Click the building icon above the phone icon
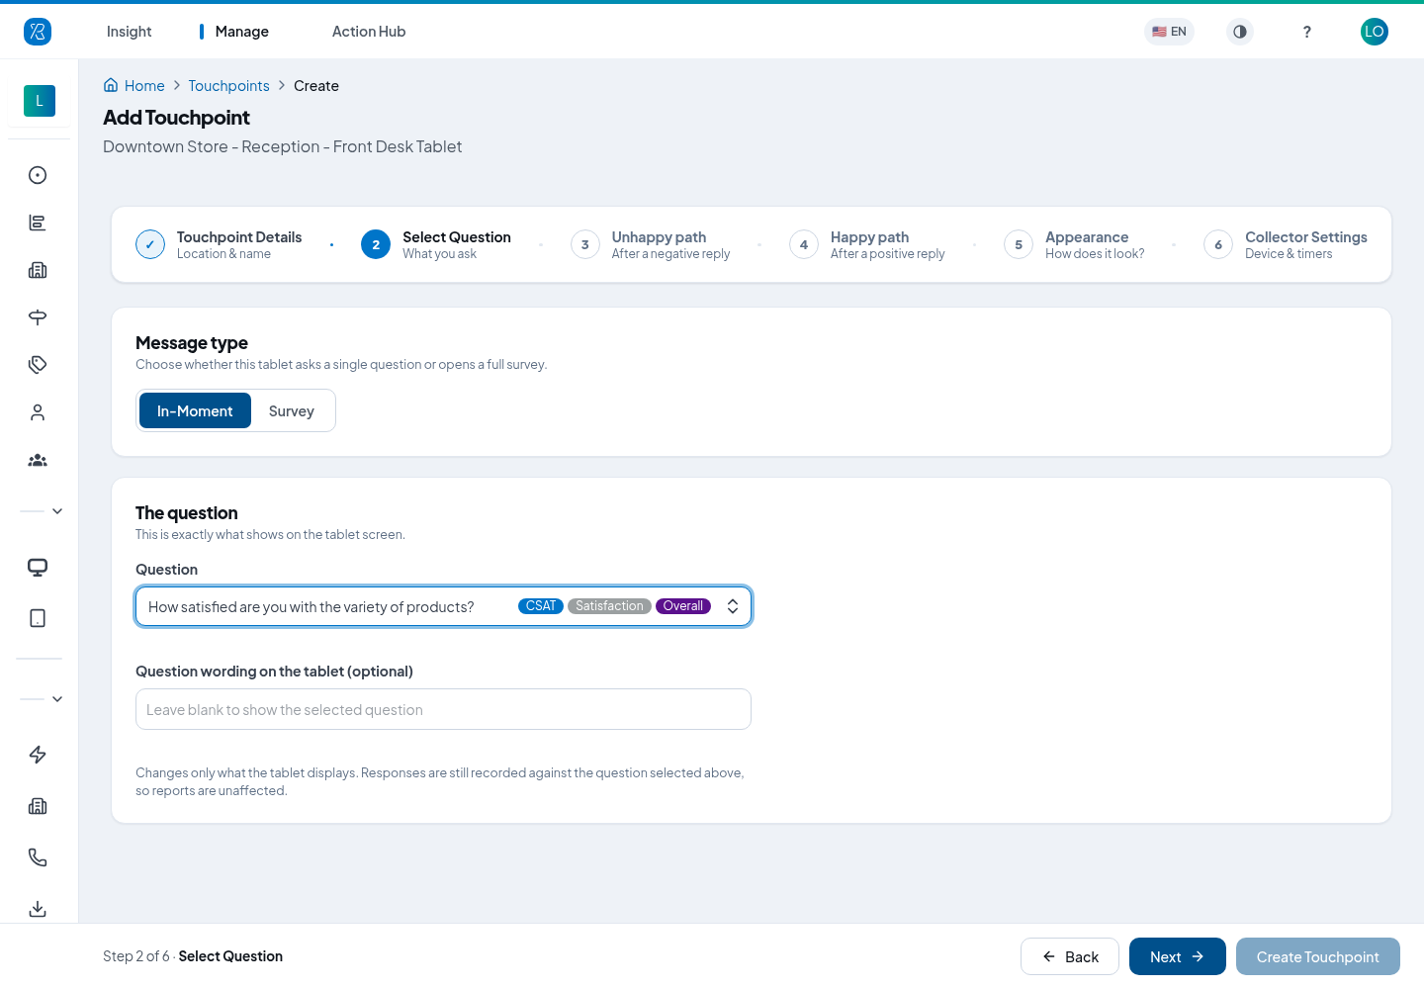 (38, 806)
